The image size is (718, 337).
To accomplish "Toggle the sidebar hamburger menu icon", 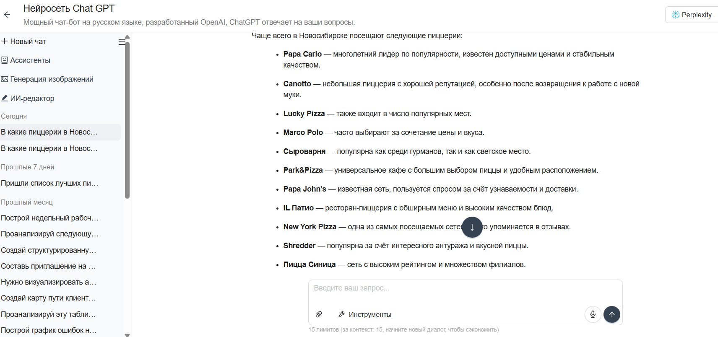I will 122,42.
